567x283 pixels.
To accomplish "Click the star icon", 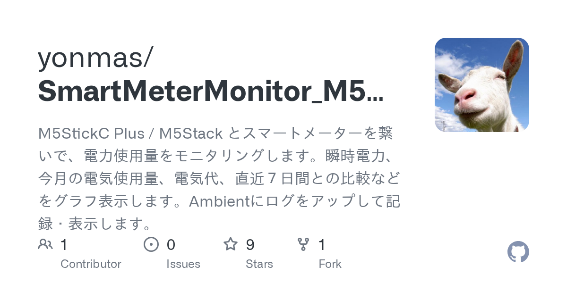I will (230, 244).
